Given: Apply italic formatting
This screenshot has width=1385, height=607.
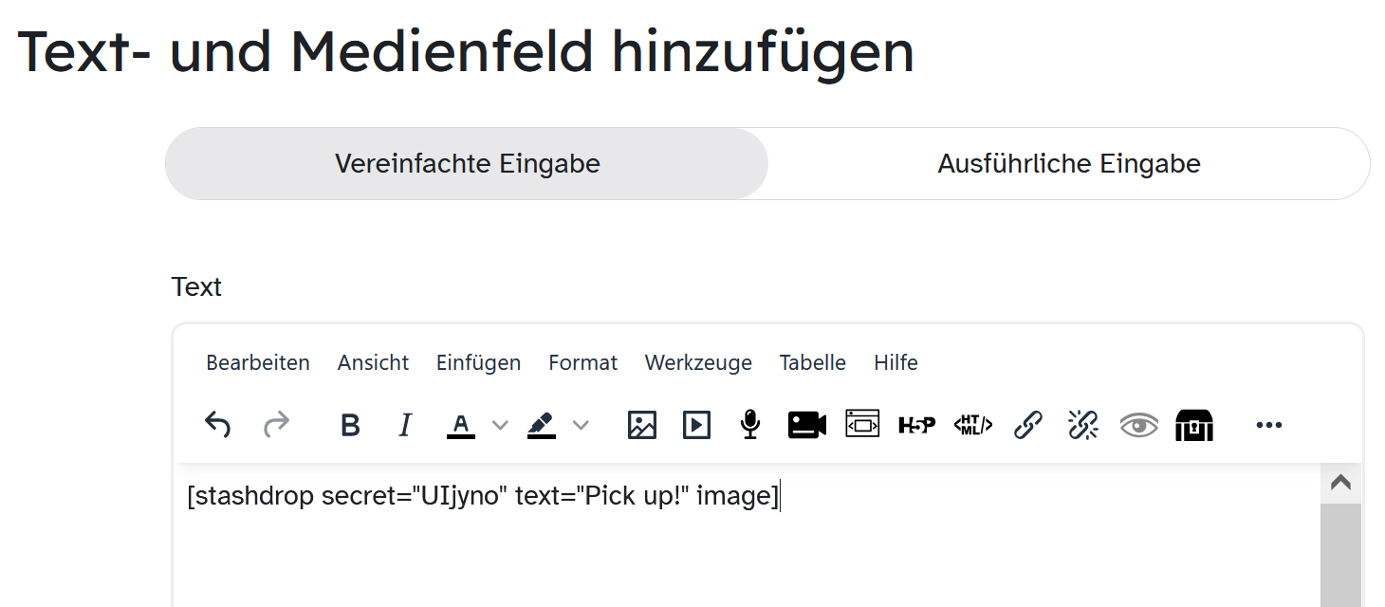Looking at the screenshot, I should (x=405, y=426).
